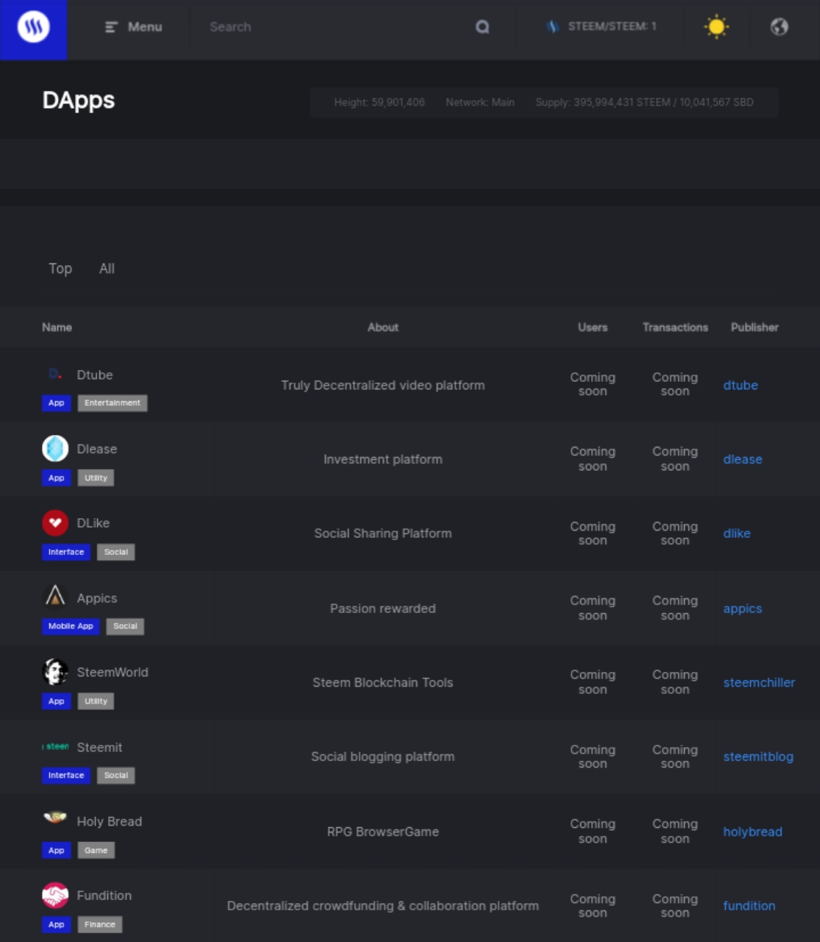This screenshot has height=942, width=820.
Task: Switch to the Top tab
Action: [60, 269]
